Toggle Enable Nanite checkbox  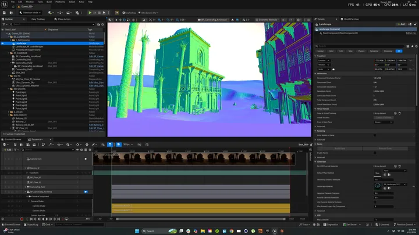[375, 153]
